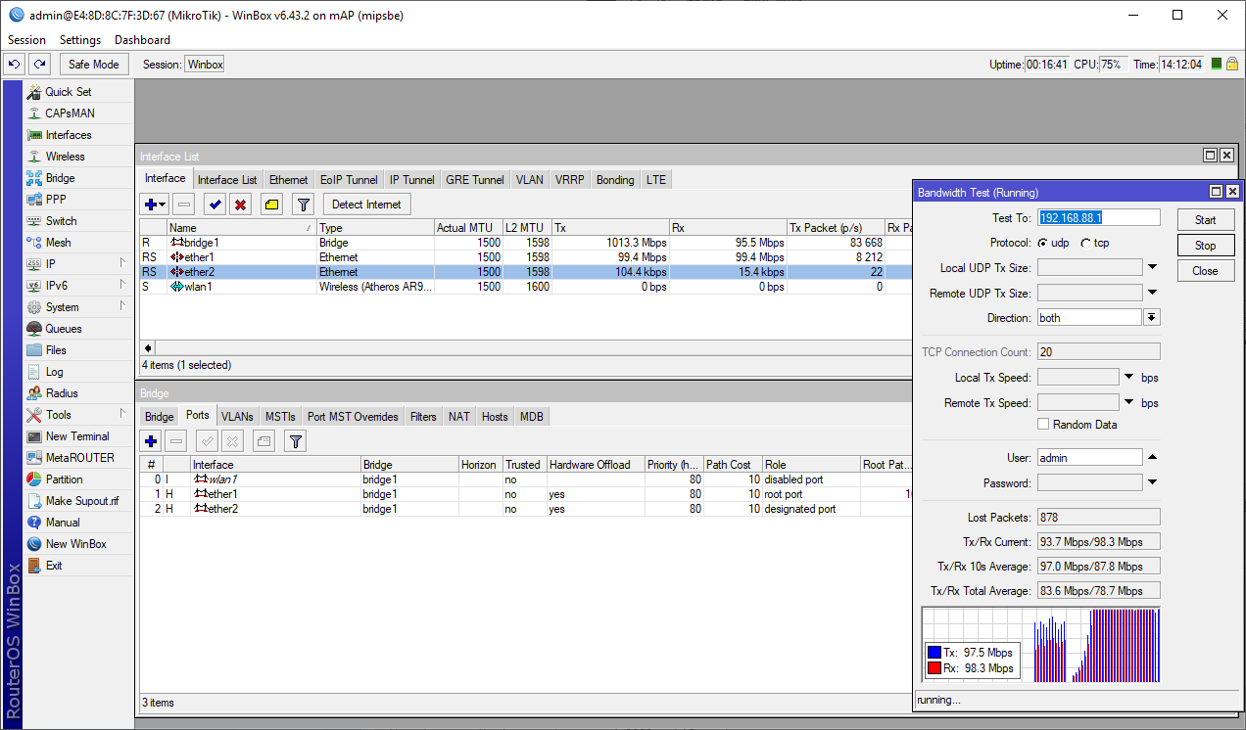Switch to the Bonding tab
This screenshot has height=730, width=1246.
pyautogui.click(x=615, y=180)
